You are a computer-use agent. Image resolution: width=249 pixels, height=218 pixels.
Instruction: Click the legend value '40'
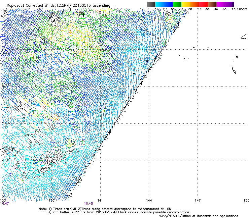(x=216, y=9)
